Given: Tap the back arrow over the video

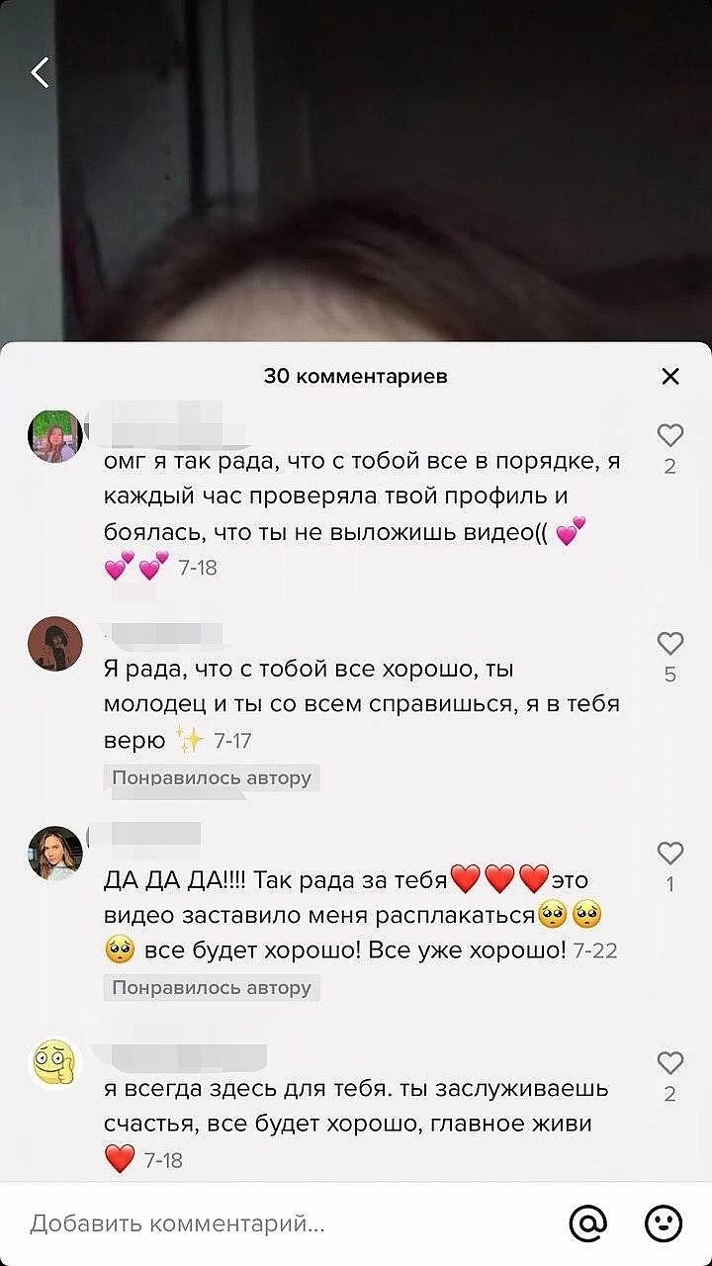Looking at the screenshot, I should 41,72.
